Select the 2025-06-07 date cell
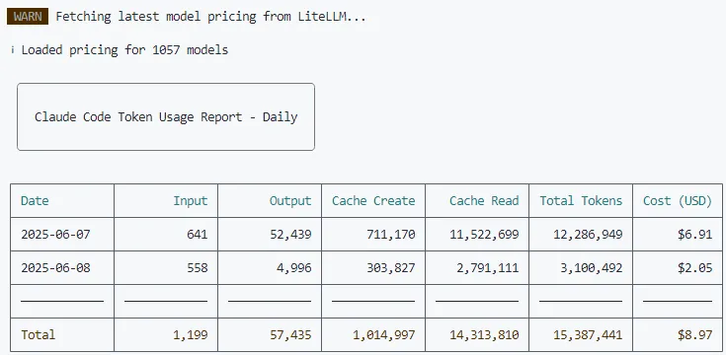This screenshot has width=726, height=355. click(x=55, y=235)
